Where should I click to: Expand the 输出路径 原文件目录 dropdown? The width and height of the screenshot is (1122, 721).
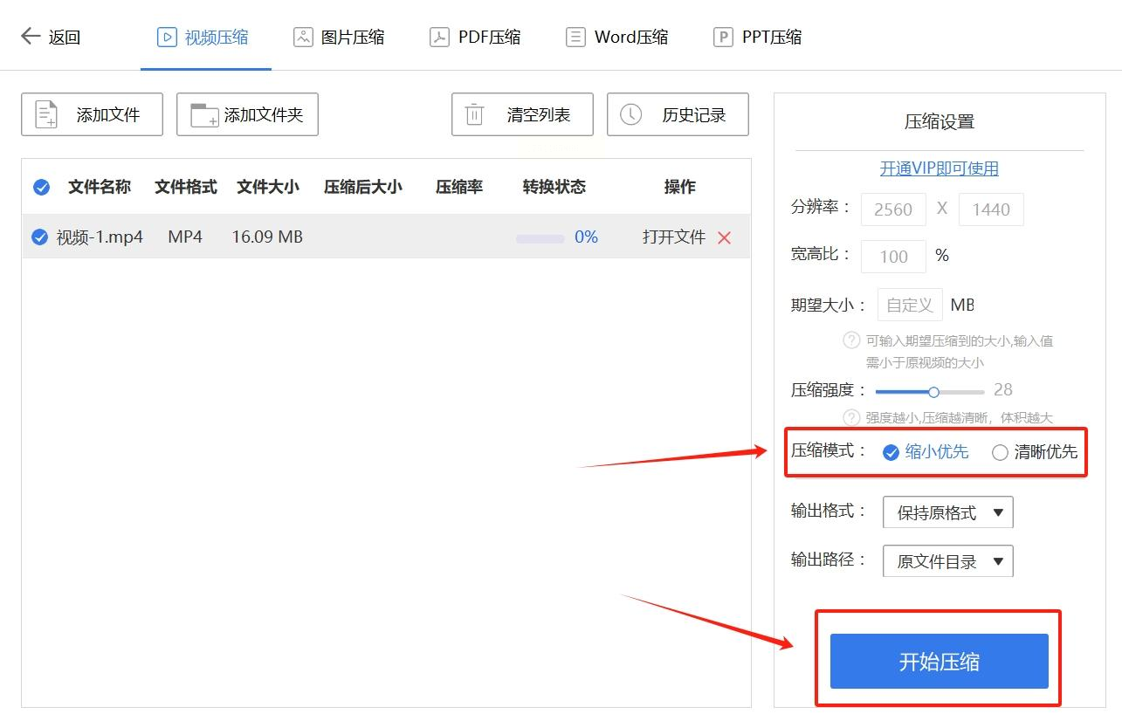pos(948,561)
